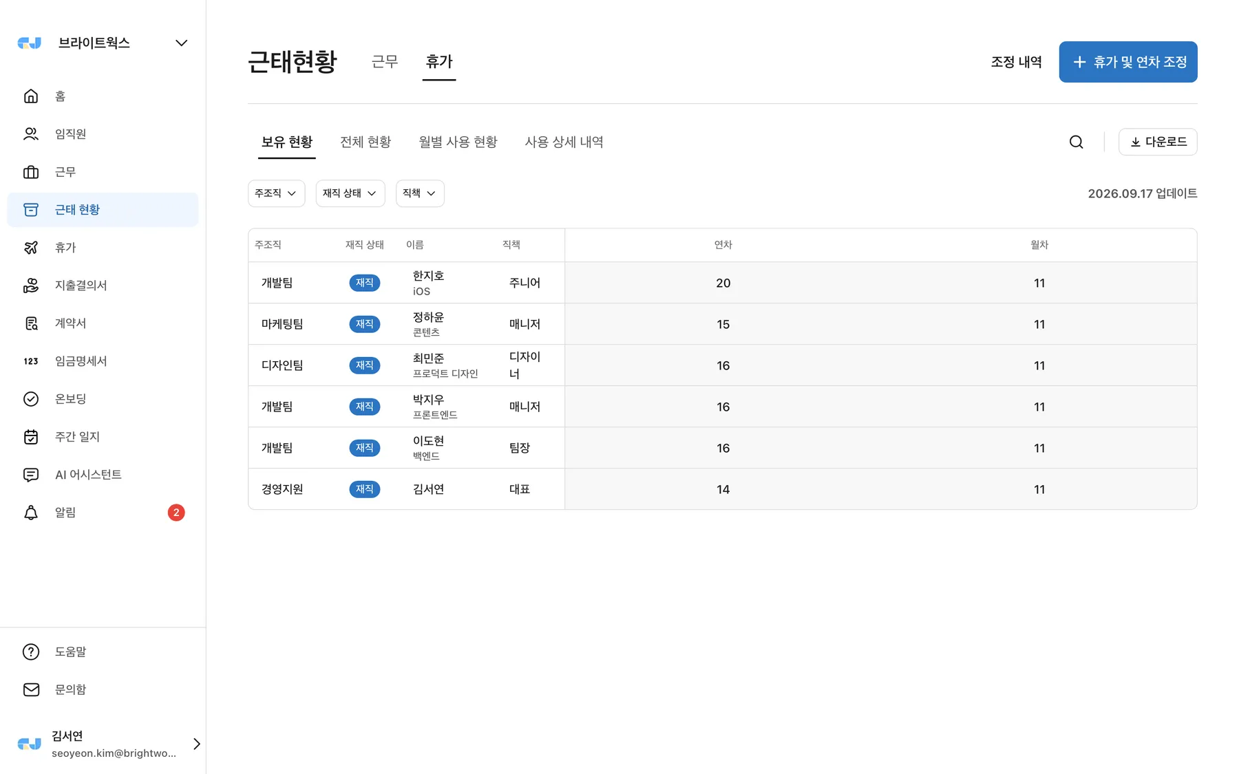This screenshot has height=774, width=1239.
Task: Click the 계약서 document icon
Action: [x=31, y=323]
